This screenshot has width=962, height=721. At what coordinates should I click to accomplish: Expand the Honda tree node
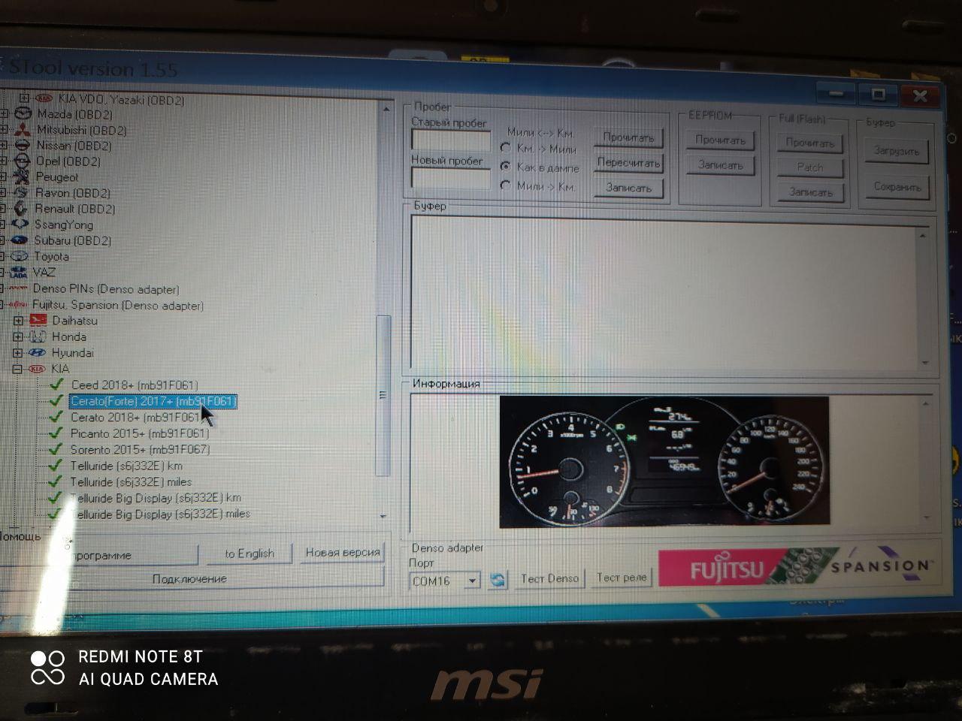pos(19,336)
